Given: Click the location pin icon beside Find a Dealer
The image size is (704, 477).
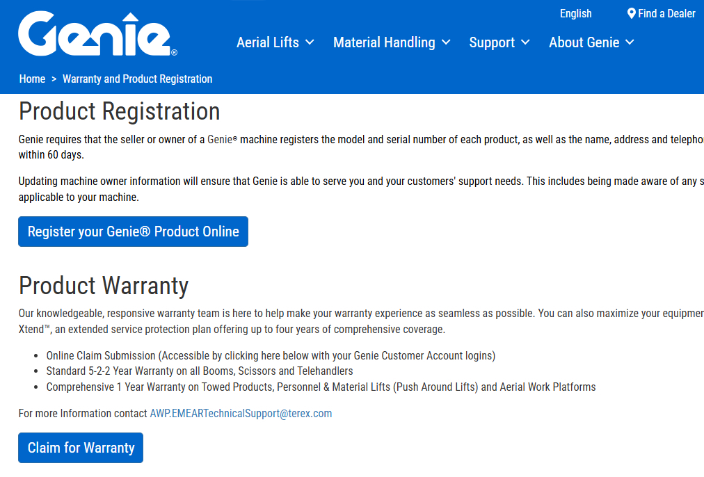Looking at the screenshot, I should (x=632, y=14).
